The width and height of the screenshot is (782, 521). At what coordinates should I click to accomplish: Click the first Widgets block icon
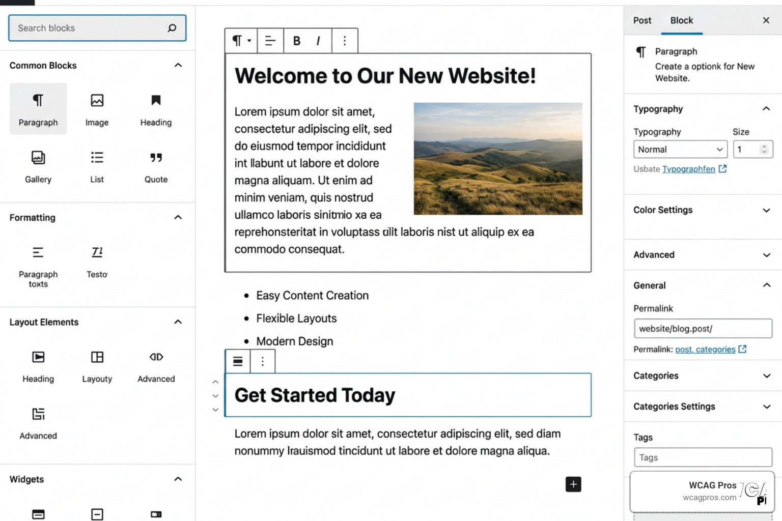pos(38,514)
